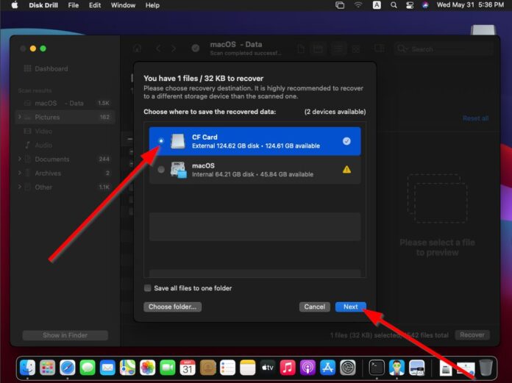Open Reminders from the Dock
This screenshot has height=383, width=512.
point(227,368)
